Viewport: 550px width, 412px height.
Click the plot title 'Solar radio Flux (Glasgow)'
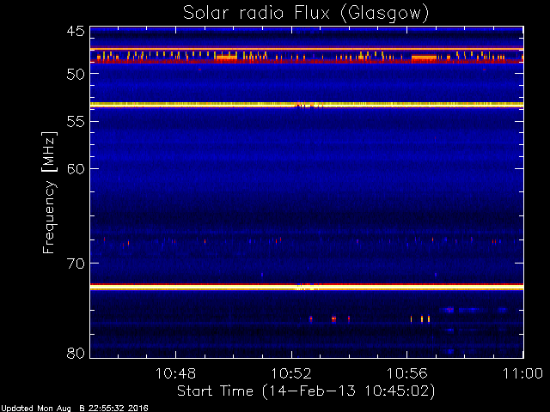[x=306, y=14]
